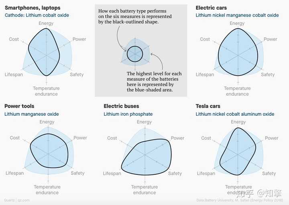Click the black-outlined circle in the legend
289x205 pixels.
(135, 54)
